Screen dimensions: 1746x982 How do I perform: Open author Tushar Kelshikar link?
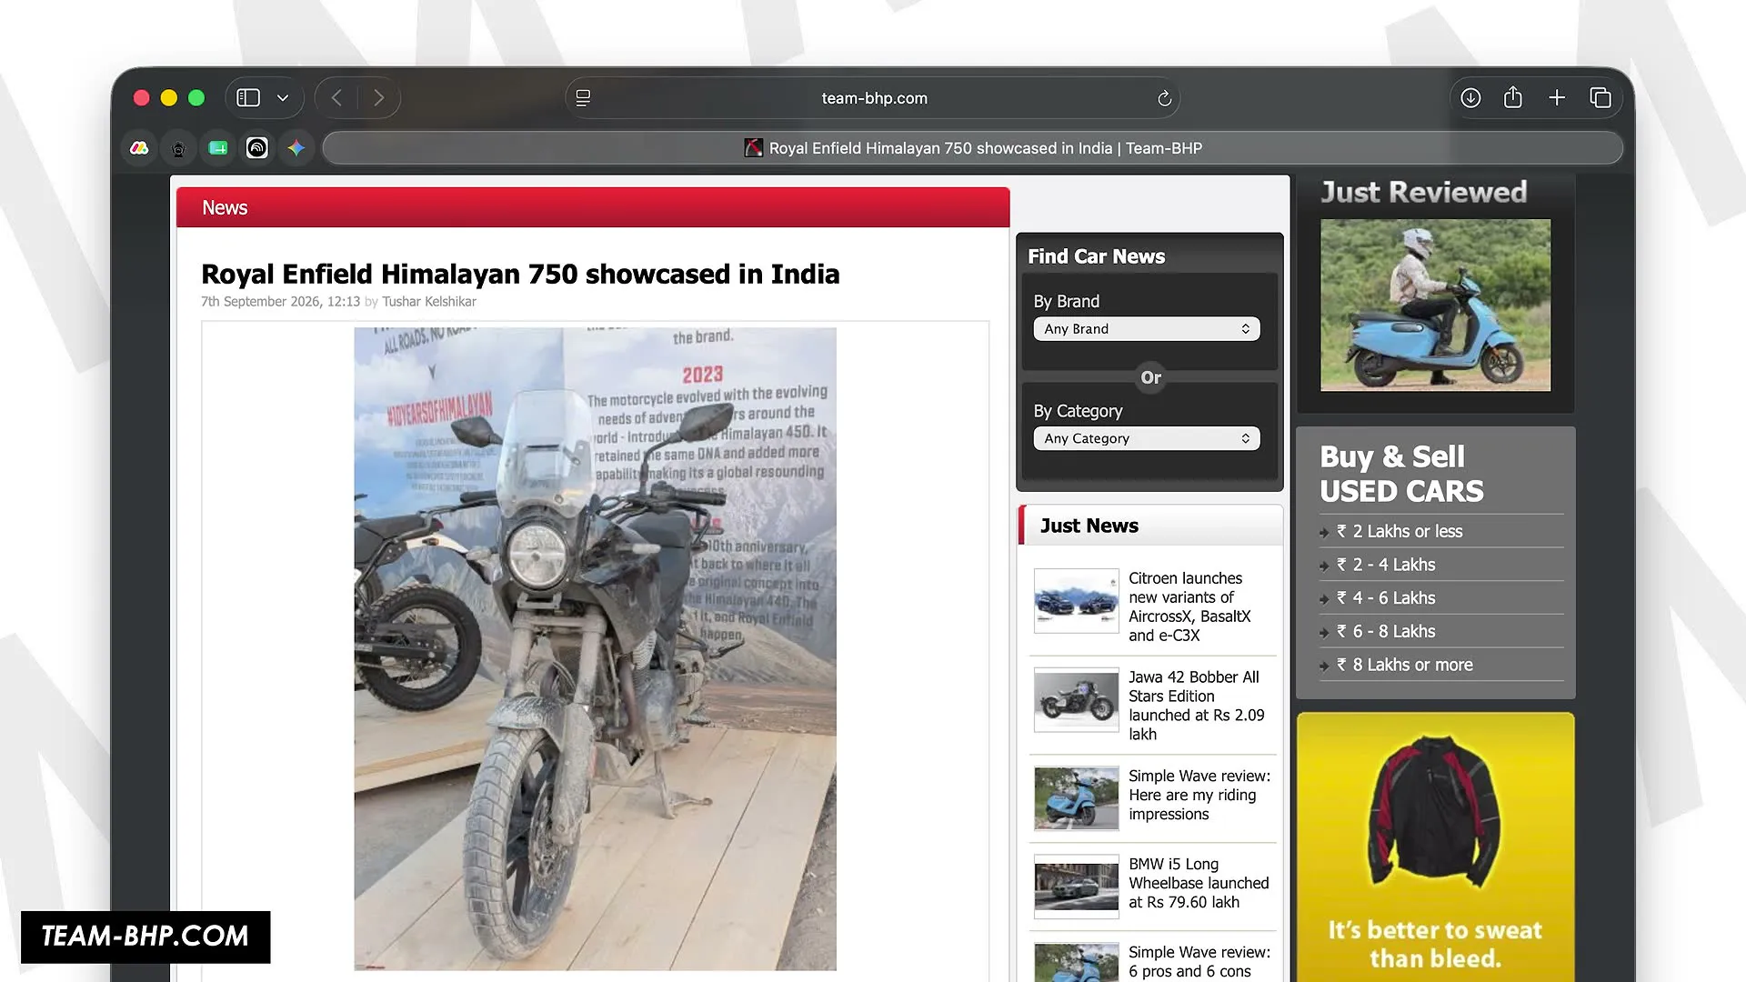tap(429, 302)
